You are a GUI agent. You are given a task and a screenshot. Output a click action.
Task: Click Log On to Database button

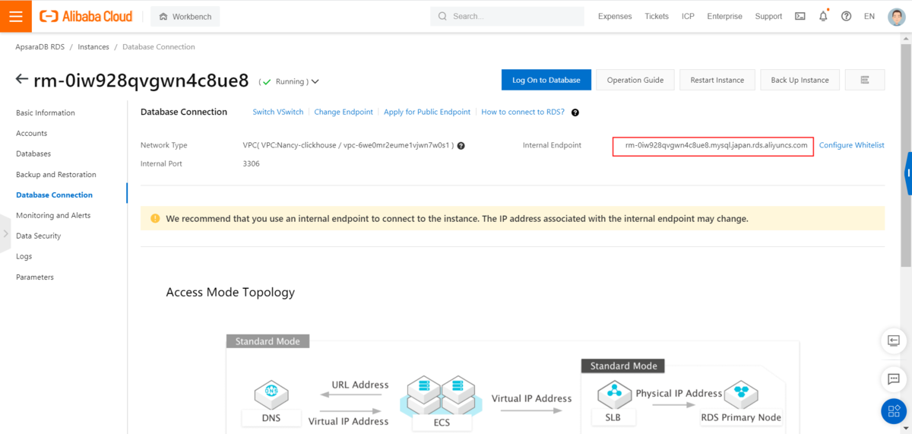[x=546, y=80]
